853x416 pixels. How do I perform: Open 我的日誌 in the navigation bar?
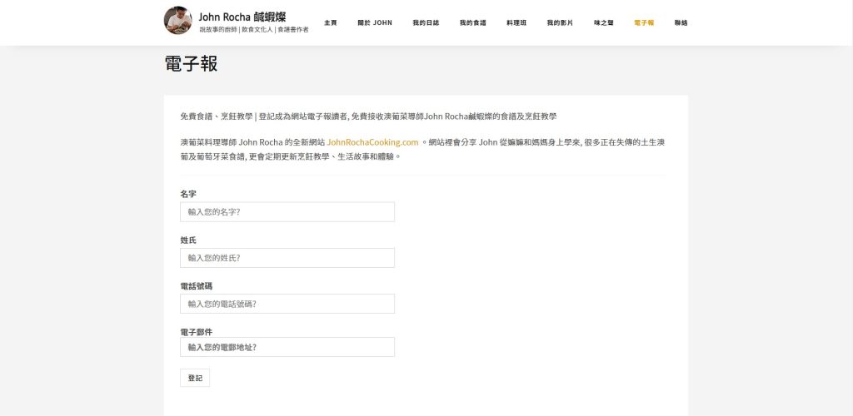[x=426, y=22]
